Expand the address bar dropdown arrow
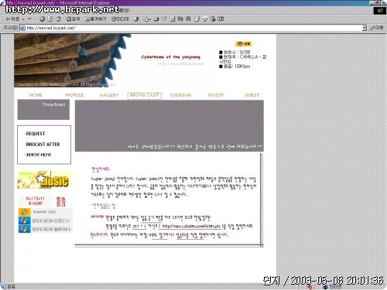This screenshot has width=387, height=290. point(364,28)
